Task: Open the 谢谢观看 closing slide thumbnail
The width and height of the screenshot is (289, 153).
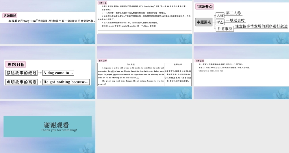Action: [x=47, y=126]
